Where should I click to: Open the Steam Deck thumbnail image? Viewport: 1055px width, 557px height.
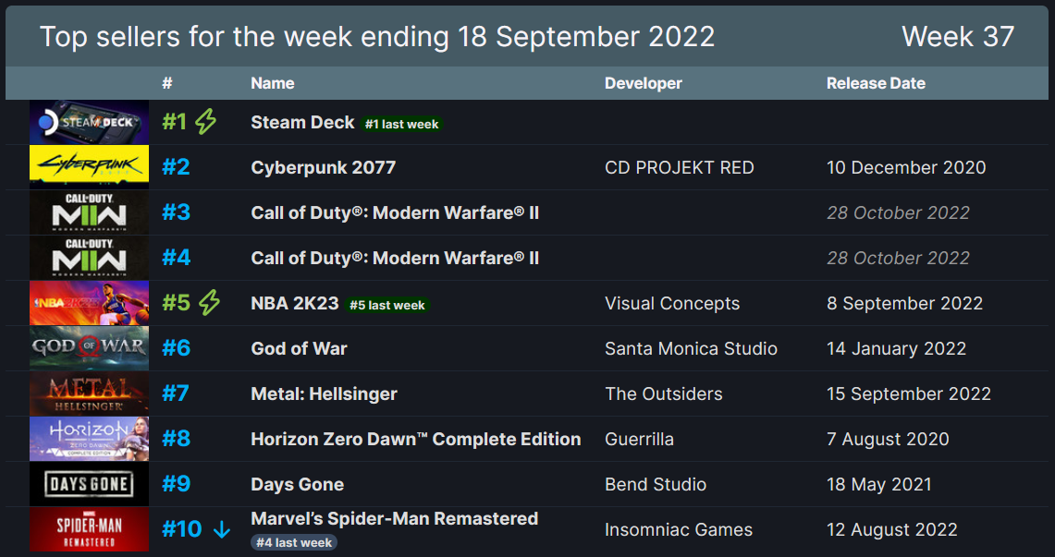coord(89,122)
